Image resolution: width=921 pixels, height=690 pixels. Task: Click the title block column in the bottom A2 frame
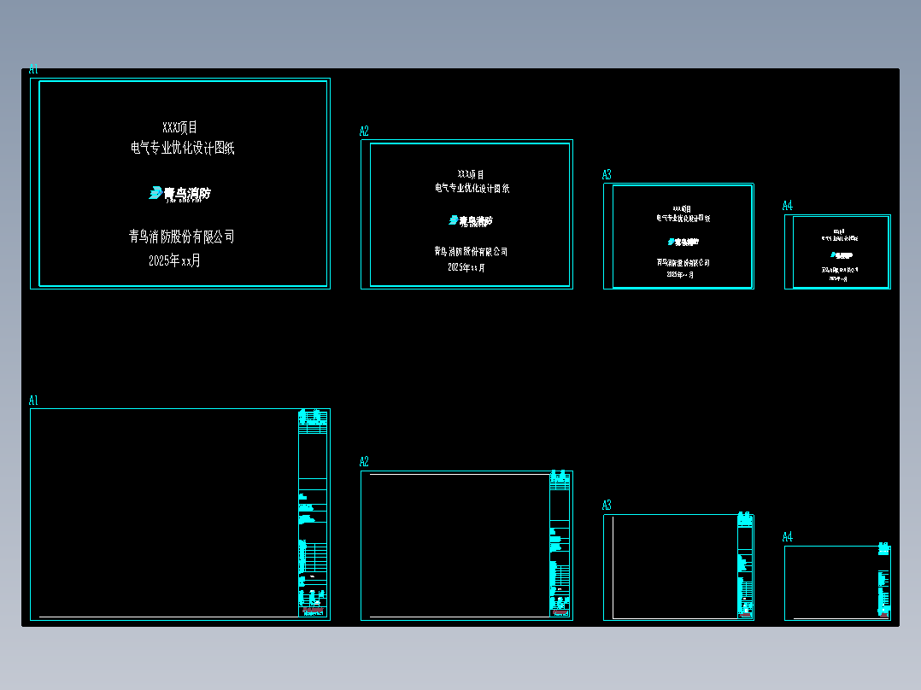[x=559, y=544]
